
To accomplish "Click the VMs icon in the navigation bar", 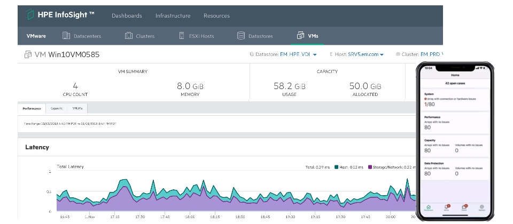I will [300, 36].
